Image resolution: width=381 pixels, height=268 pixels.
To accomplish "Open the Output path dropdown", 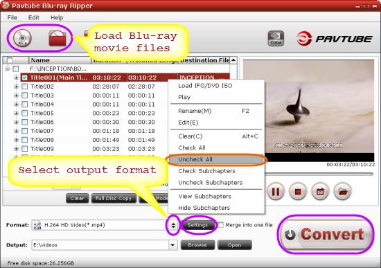I will pyautogui.click(x=172, y=245).
